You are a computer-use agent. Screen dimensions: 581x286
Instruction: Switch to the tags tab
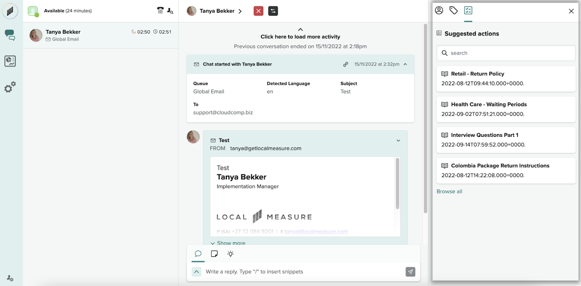(454, 10)
